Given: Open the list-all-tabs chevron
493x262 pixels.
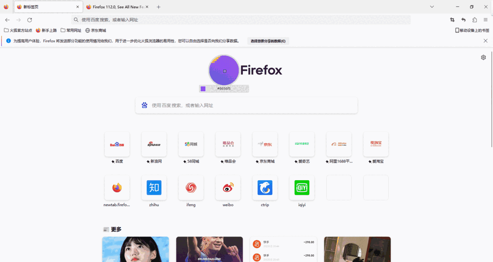Looking at the screenshot, I should (431, 7).
